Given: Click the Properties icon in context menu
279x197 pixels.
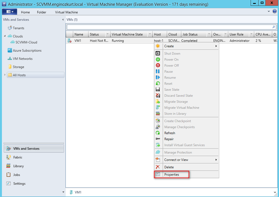Looking at the screenshot, I should point(158,174).
